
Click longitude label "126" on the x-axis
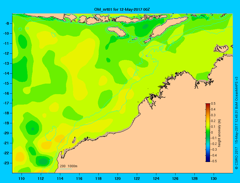175,179
